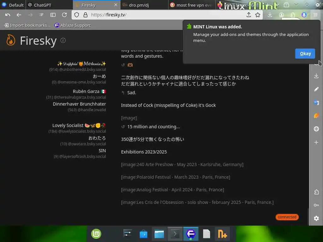Click the 'Exhibitions 2023/2025' post
Image resolution: width=323 pixels, height=242 pixels.
coord(144,152)
